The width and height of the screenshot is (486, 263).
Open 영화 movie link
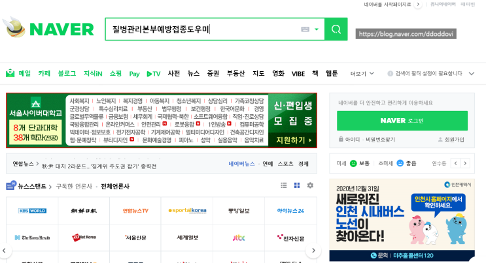(x=278, y=73)
